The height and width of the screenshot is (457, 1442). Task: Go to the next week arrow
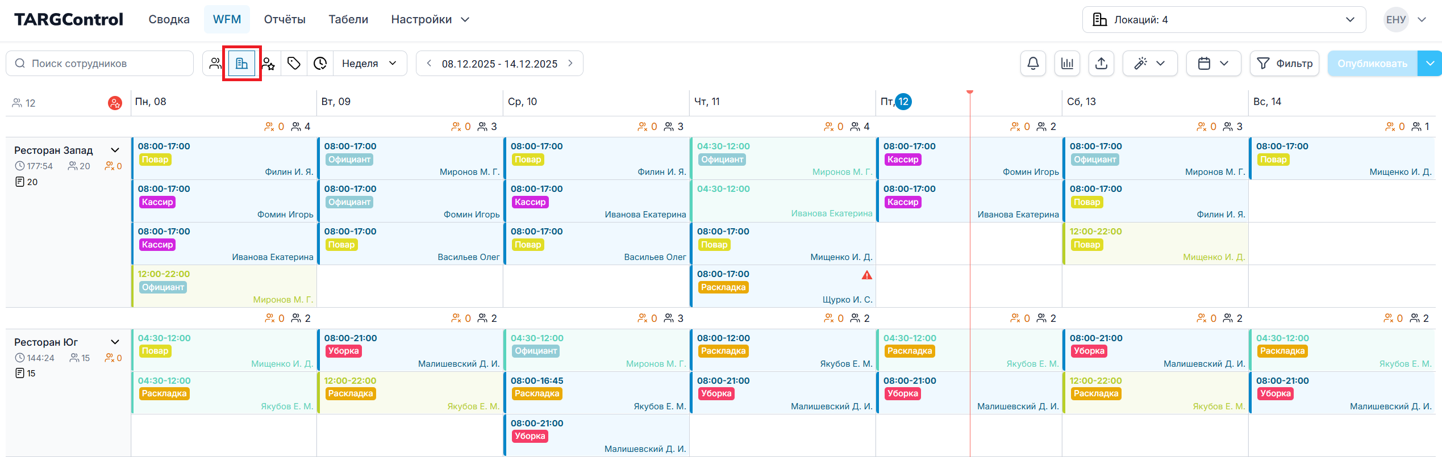pos(570,64)
